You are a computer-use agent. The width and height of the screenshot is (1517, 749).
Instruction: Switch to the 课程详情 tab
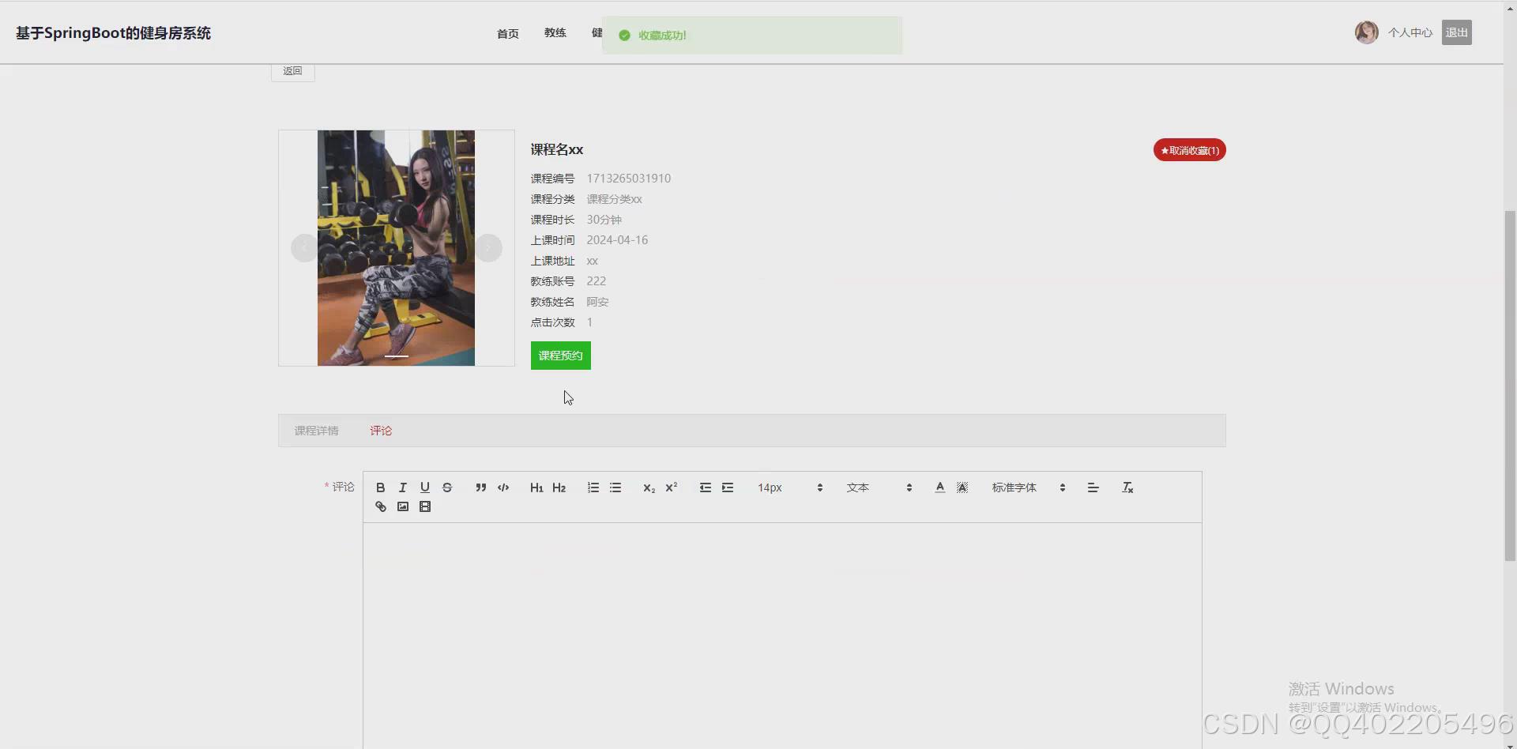pos(316,431)
